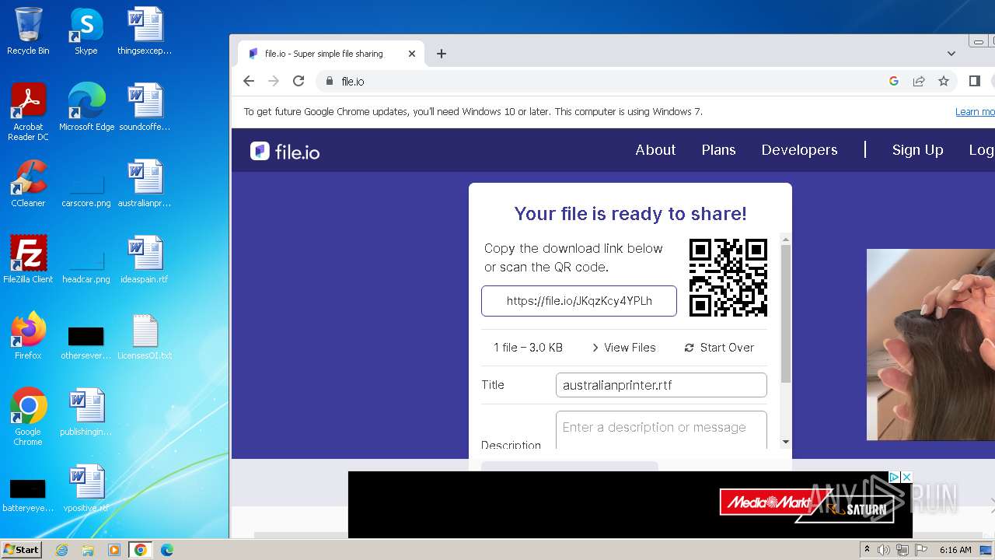Go back in Chrome browser
This screenshot has height=560, width=995.
pos(249,81)
